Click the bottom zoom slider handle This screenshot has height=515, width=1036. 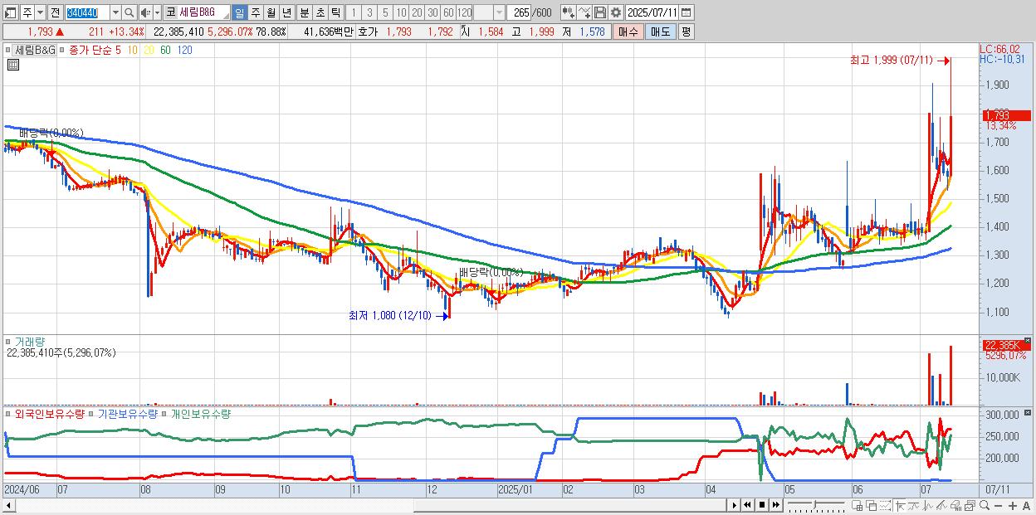(x=814, y=504)
